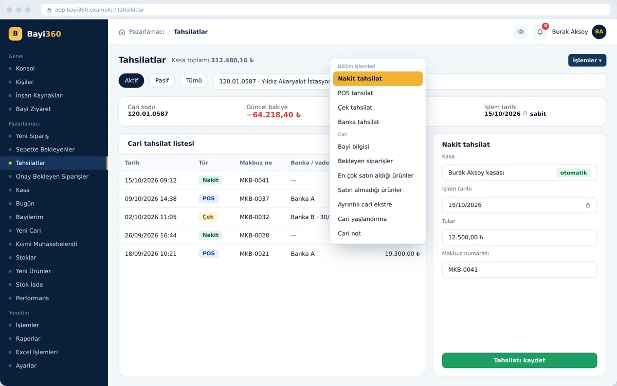The width and height of the screenshot is (617, 386).
Task: Open Stoklar in sidebar
Action: pyautogui.click(x=54, y=257)
